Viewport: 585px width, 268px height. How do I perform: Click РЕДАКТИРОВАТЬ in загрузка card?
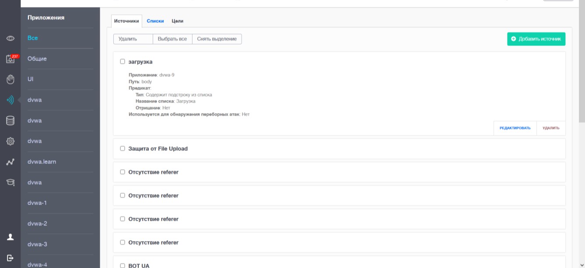click(x=515, y=128)
